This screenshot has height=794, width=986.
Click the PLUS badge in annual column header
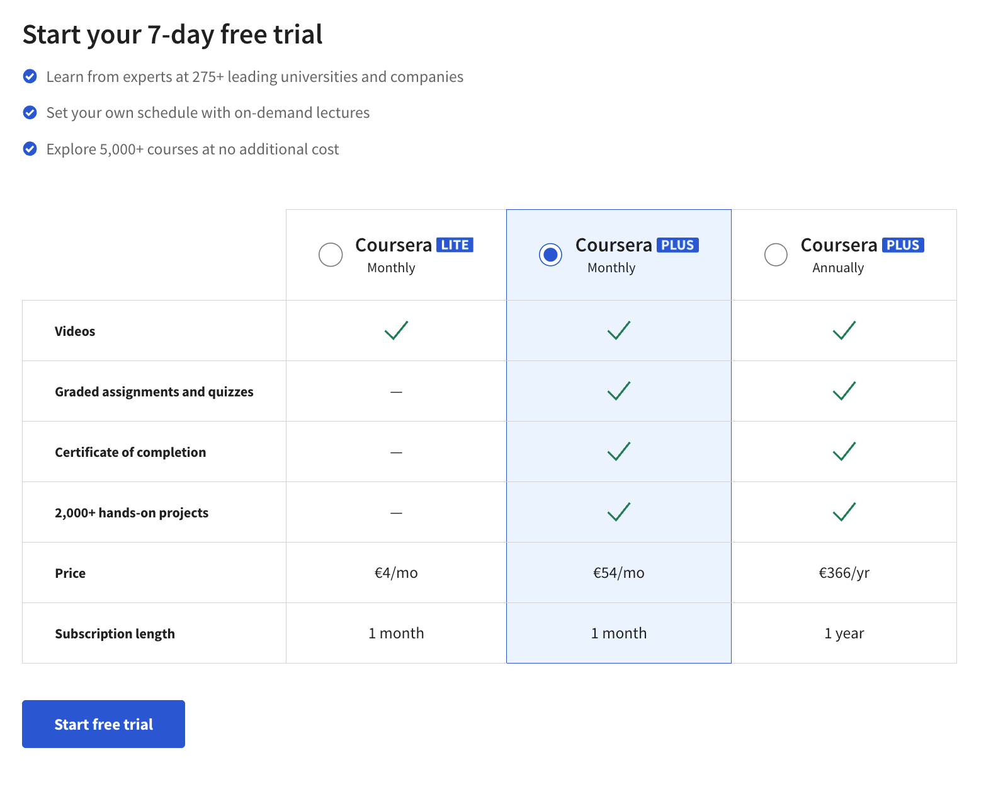904,245
